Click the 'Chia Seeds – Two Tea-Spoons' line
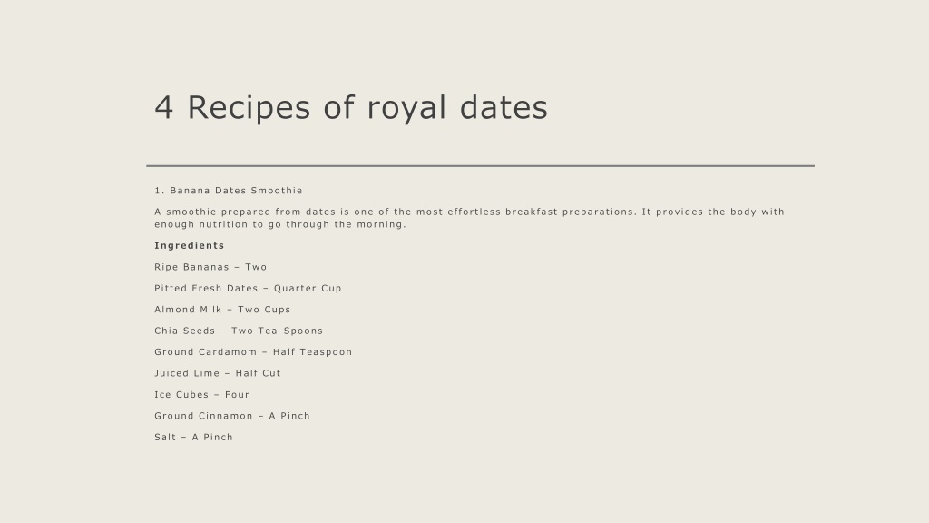The width and height of the screenshot is (929, 523). tap(239, 331)
